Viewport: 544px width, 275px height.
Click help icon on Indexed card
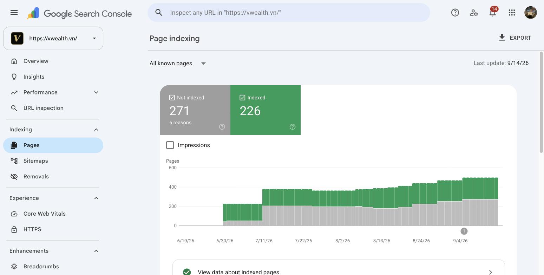click(293, 127)
